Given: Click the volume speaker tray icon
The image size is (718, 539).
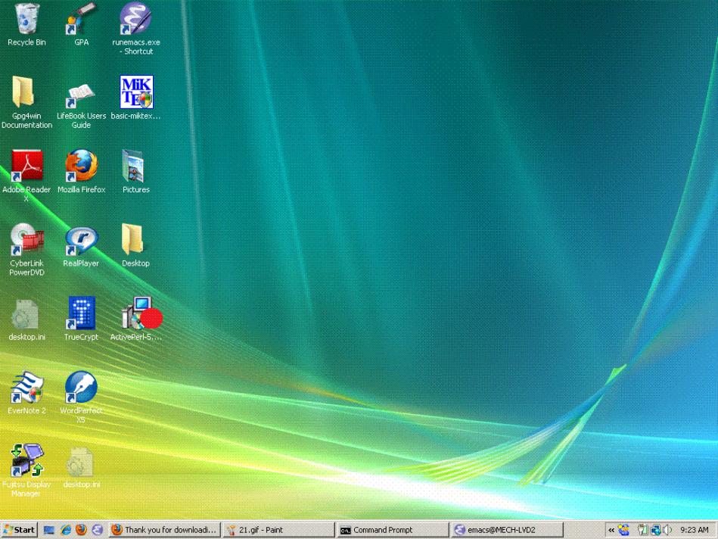Looking at the screenshot, I should [x=667, y=530].
